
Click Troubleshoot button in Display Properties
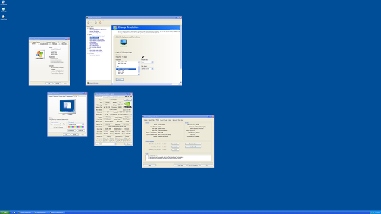(71, 130)
